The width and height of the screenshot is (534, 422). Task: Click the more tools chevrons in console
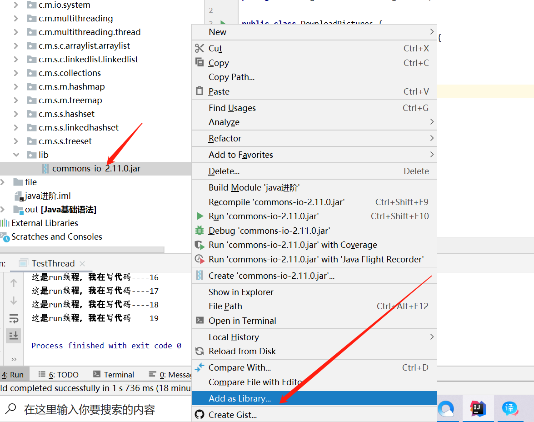[x=14, y=359]
